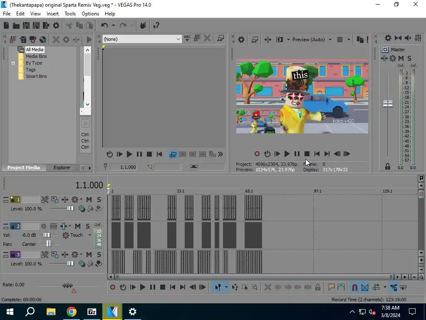This screenshot has height=320, width=426.
Task: Click the What's This help icon
Action: click(x=156, y=25)
